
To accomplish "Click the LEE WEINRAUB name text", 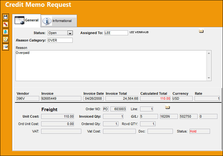I will (139, 32).
